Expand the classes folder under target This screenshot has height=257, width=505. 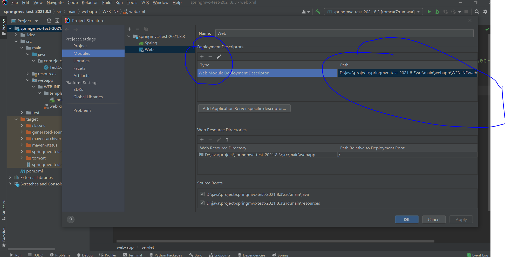22,126
